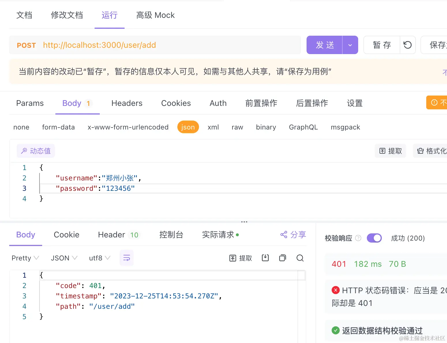Switch to the 运行 tab
The height and width of the screenshot is (343, 447).
coord(110,15)
